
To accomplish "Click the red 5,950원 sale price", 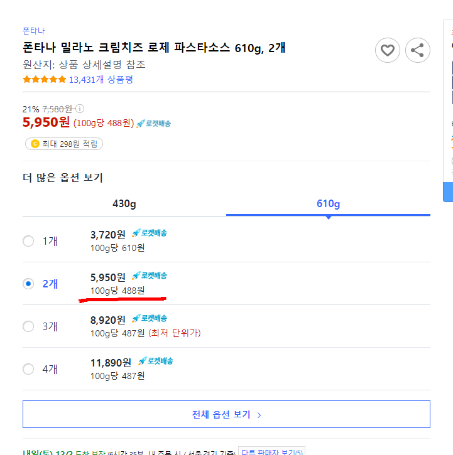I will (x=46, y=122).
